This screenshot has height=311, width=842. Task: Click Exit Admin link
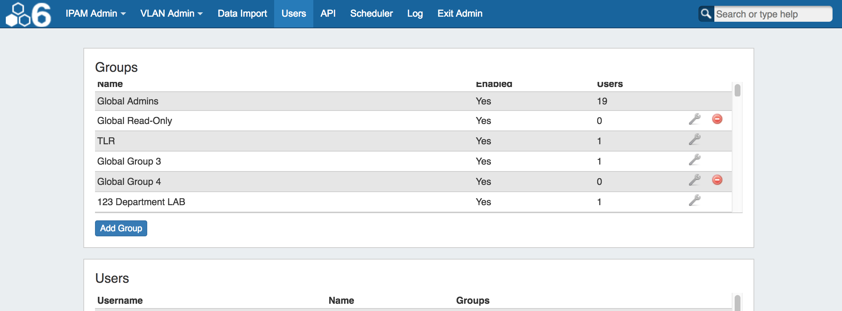[460, 14]
